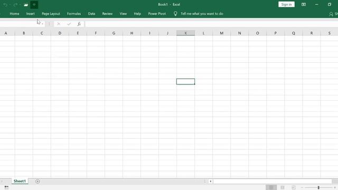Select column Q header
This screenshot has width=338, height=190.
(x=294, y=33)
